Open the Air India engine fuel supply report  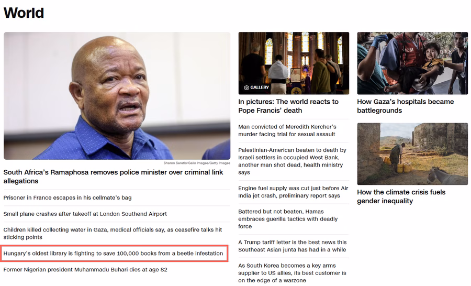(x=293, y=192)
